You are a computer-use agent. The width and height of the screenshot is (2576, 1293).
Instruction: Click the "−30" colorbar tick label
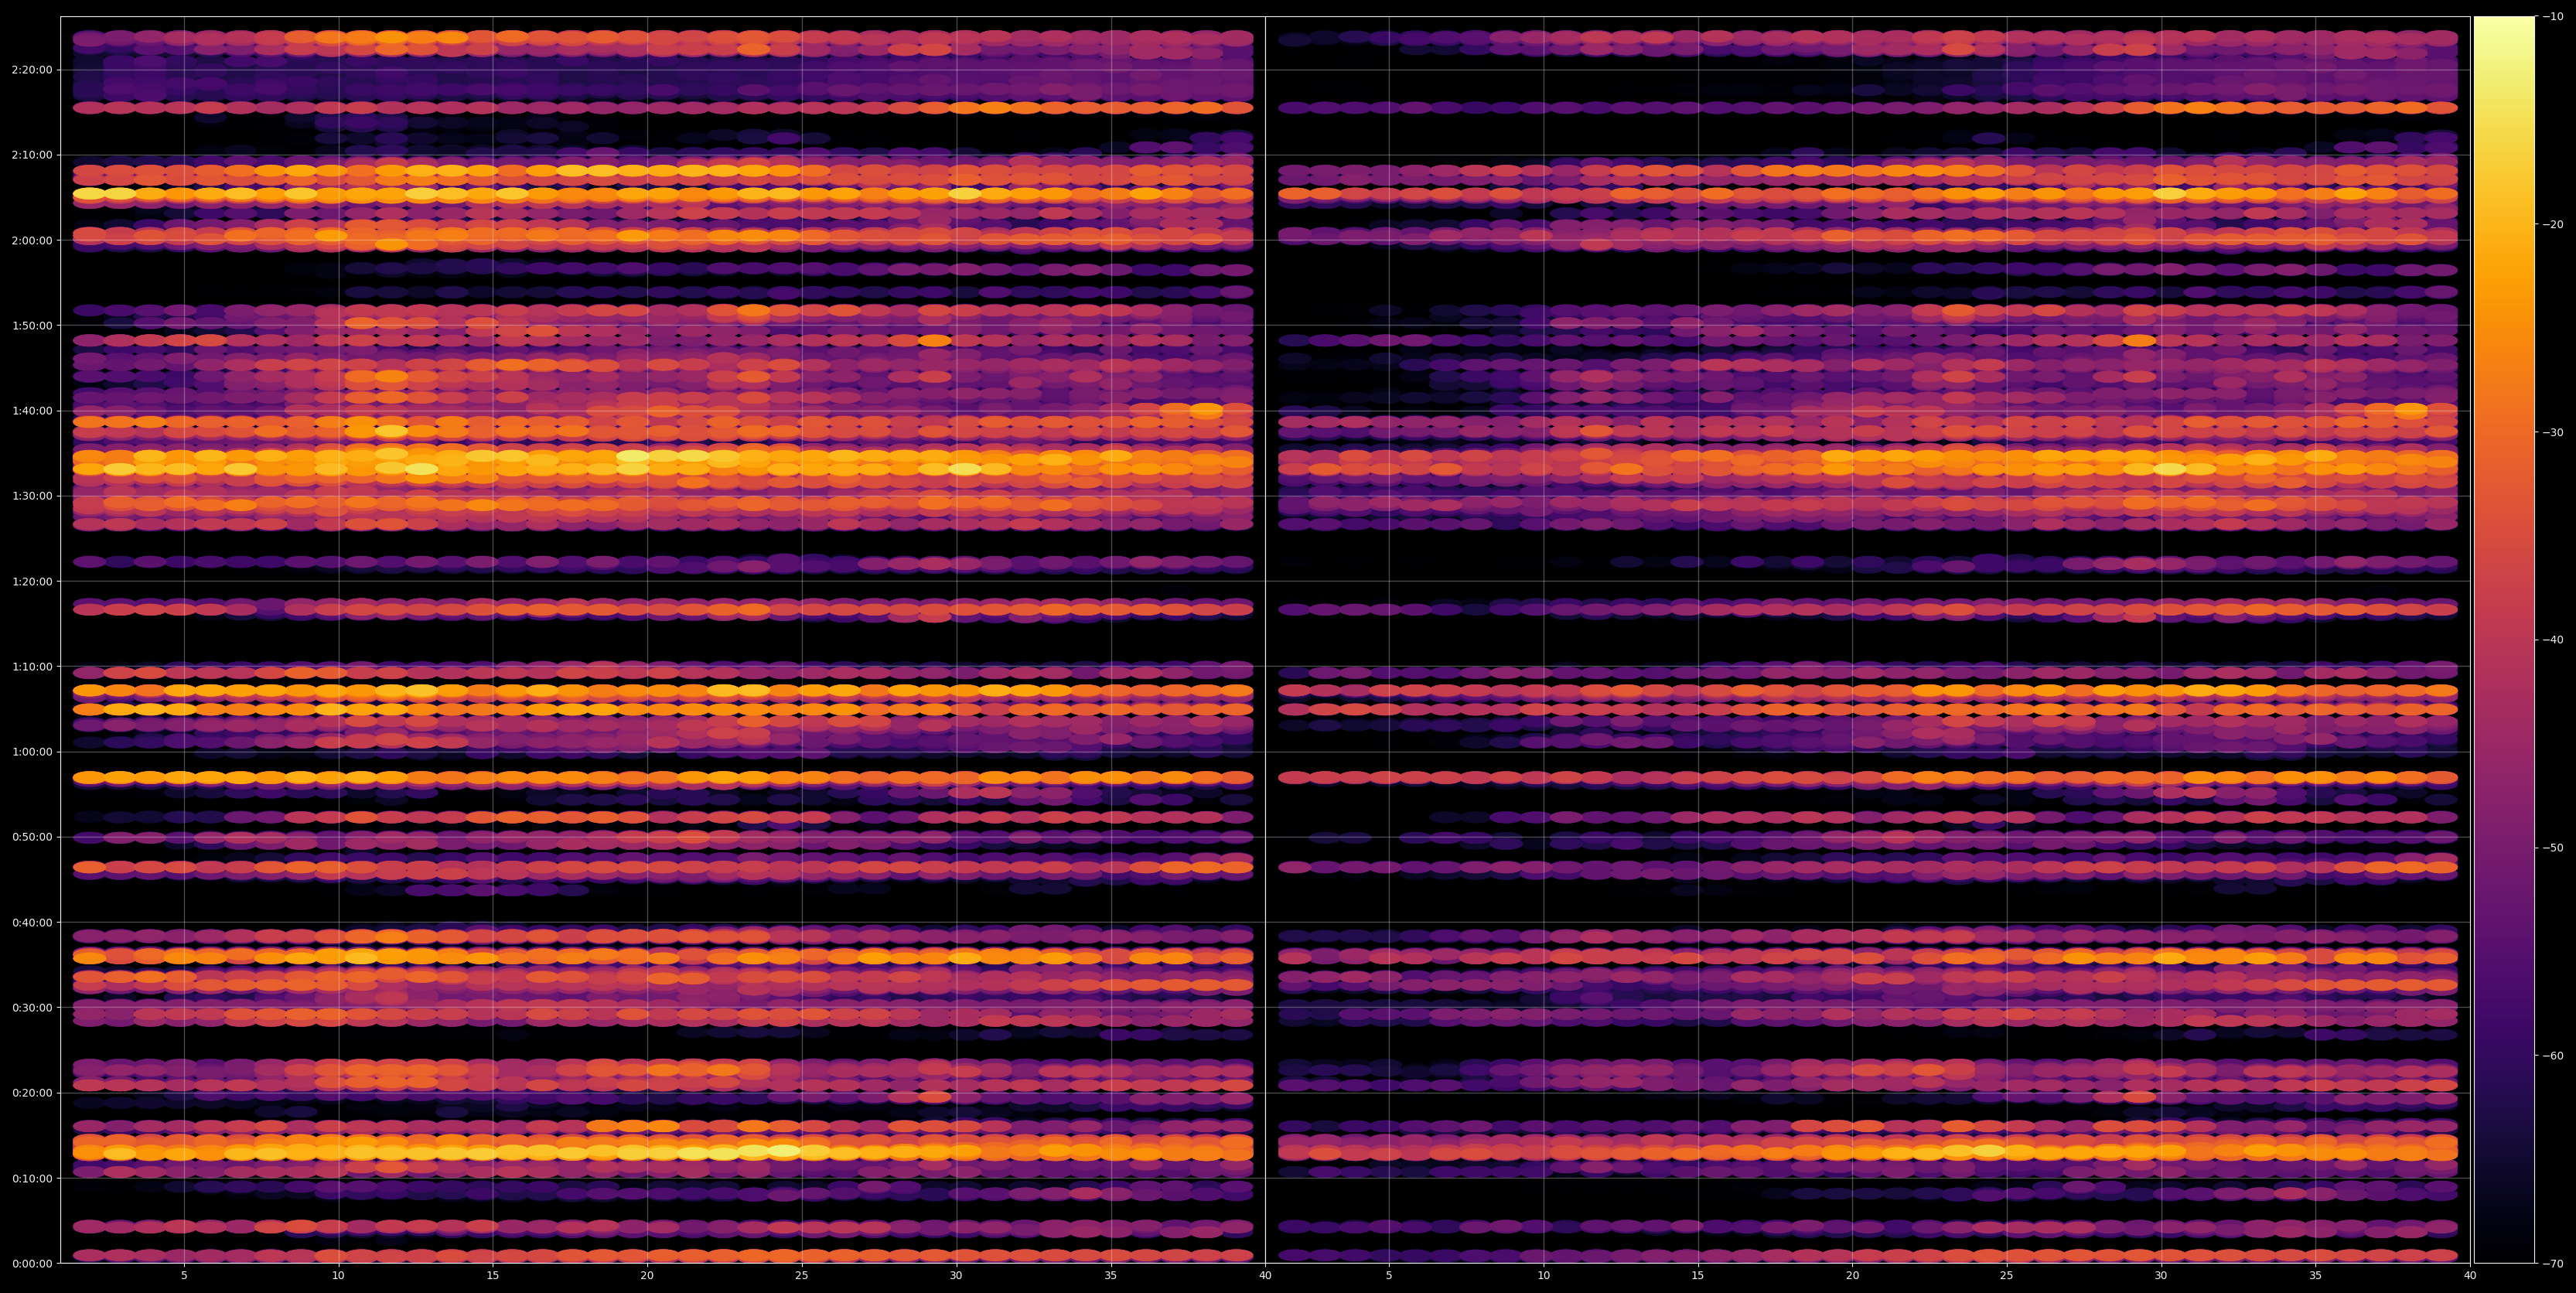point(2552,432)
